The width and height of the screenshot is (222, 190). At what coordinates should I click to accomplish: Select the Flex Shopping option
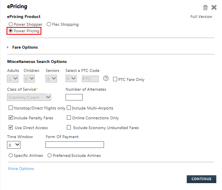point(49,24)
